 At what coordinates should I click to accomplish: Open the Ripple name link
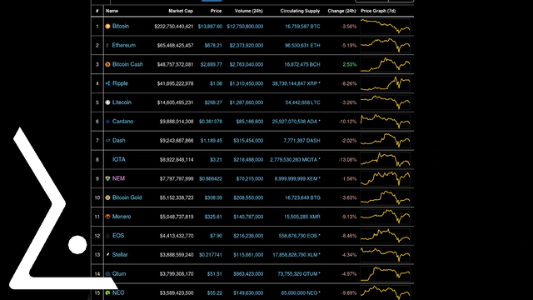pyautogui.click(x=120, y=83)
